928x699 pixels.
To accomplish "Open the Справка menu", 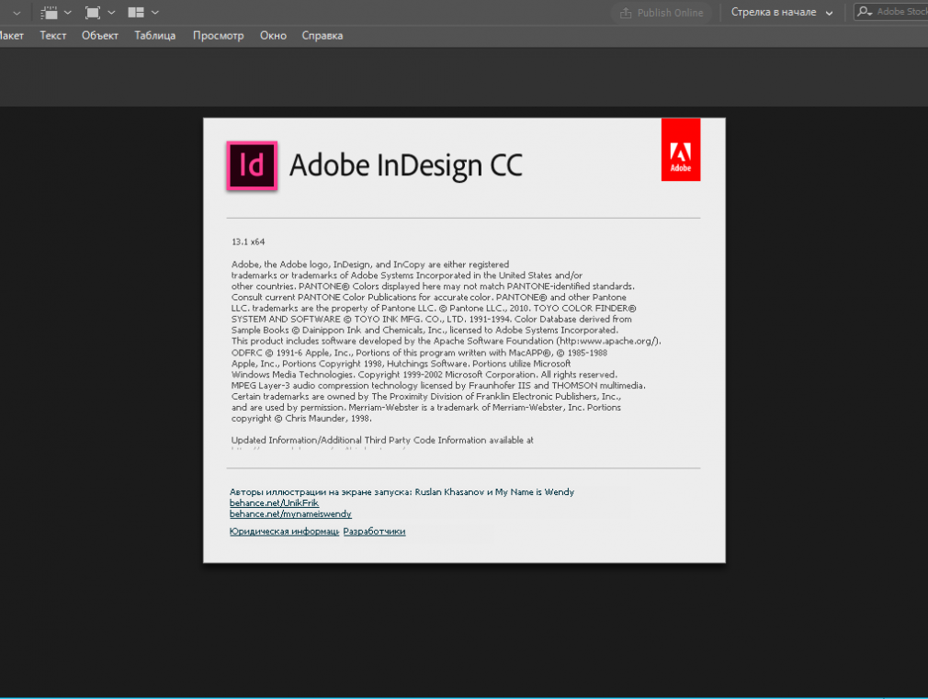I will tap(323, 36).
